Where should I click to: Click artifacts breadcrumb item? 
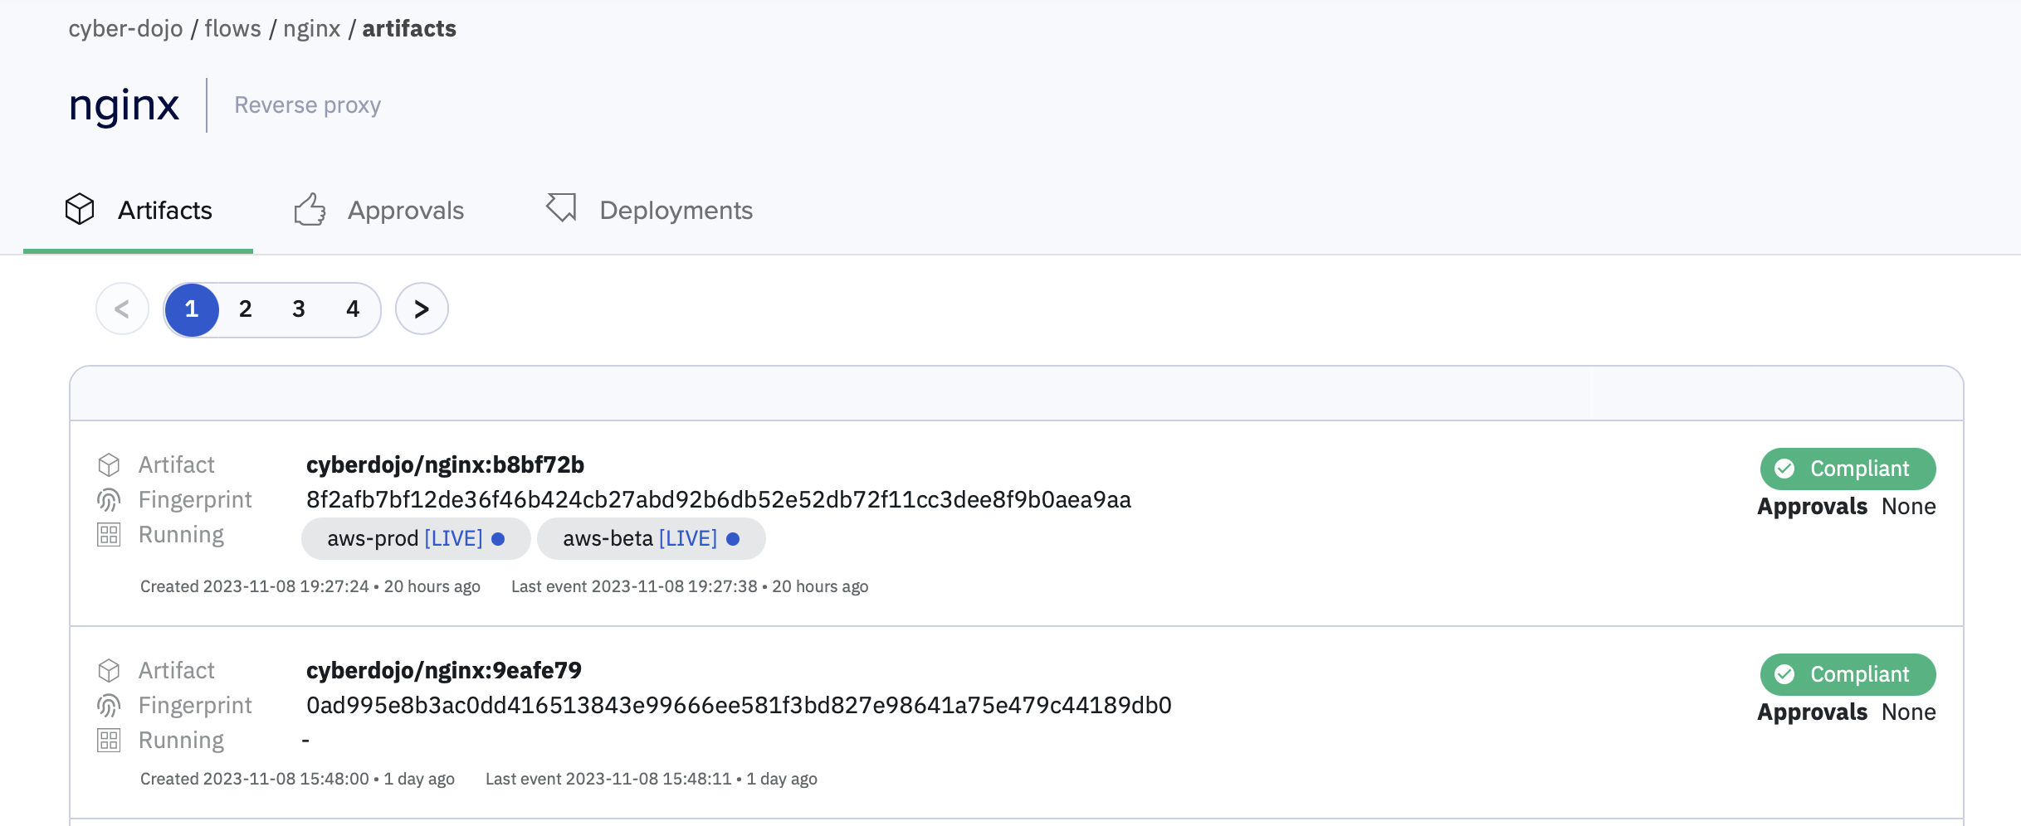pos(409,29)
